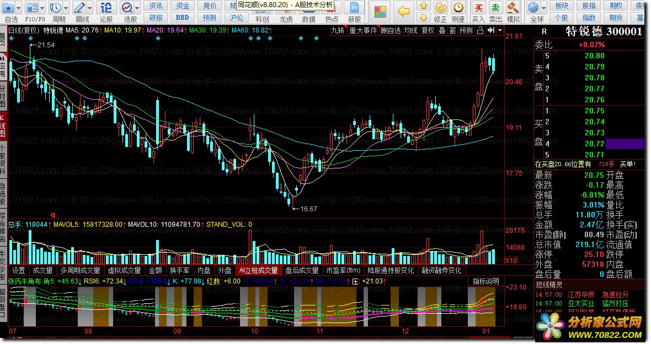Toggle the 预测 forecast in chart toolbar
Image resolution: width=651 pixels, height=344 pixels.
pos(466,30)
